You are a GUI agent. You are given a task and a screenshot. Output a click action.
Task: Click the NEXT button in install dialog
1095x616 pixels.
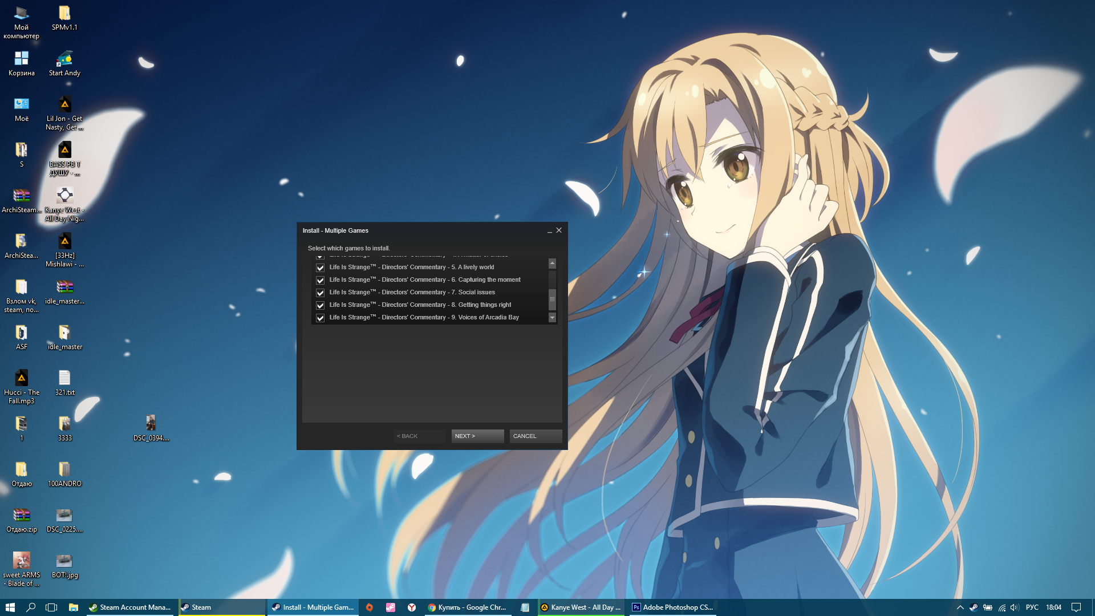(477, 436)
